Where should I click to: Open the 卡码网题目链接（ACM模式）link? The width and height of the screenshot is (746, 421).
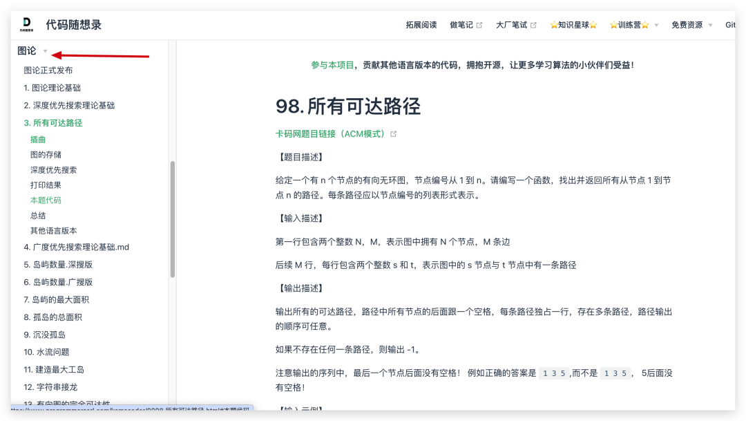[330, 134]
